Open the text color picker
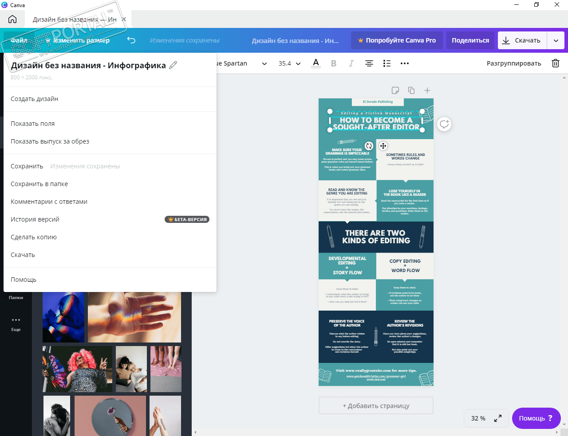Screen dimensions: 568x436 pyautogui.click(x=316, y=63)
